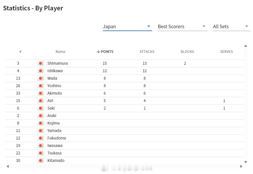This screenshot has height=174, width=253.
Task: Click the right scroll arrow below table
Action: click(x=241, y=167)
